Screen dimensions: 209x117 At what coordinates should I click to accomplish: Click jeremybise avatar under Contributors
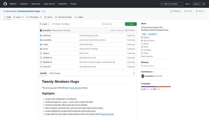143,76
